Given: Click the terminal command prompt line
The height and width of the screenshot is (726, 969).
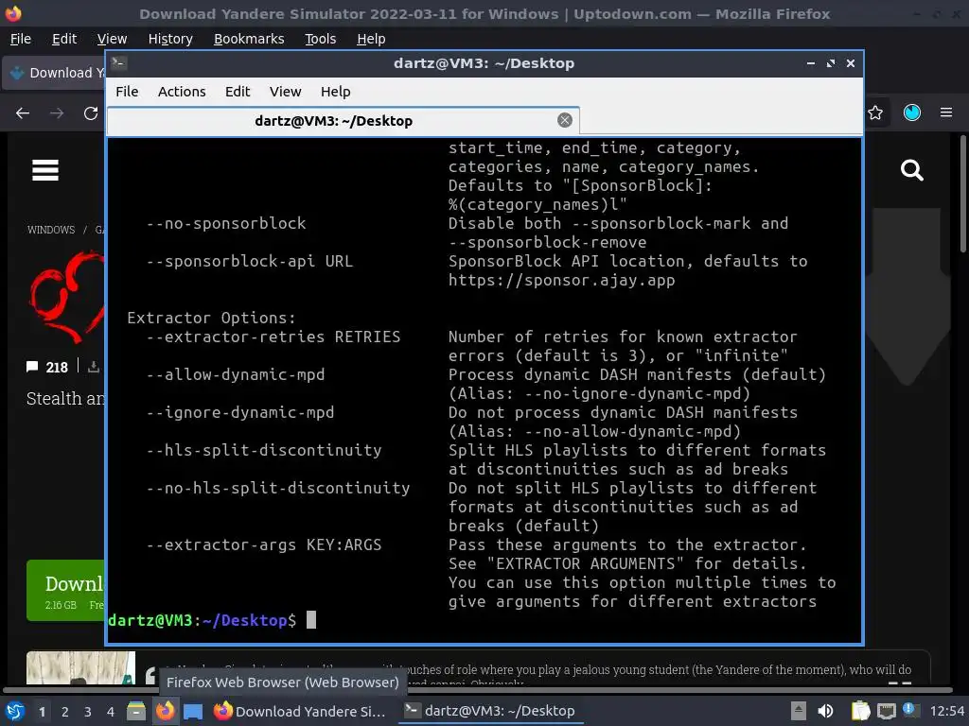Looking at the screenshot, I should click(x=484, y=620).
